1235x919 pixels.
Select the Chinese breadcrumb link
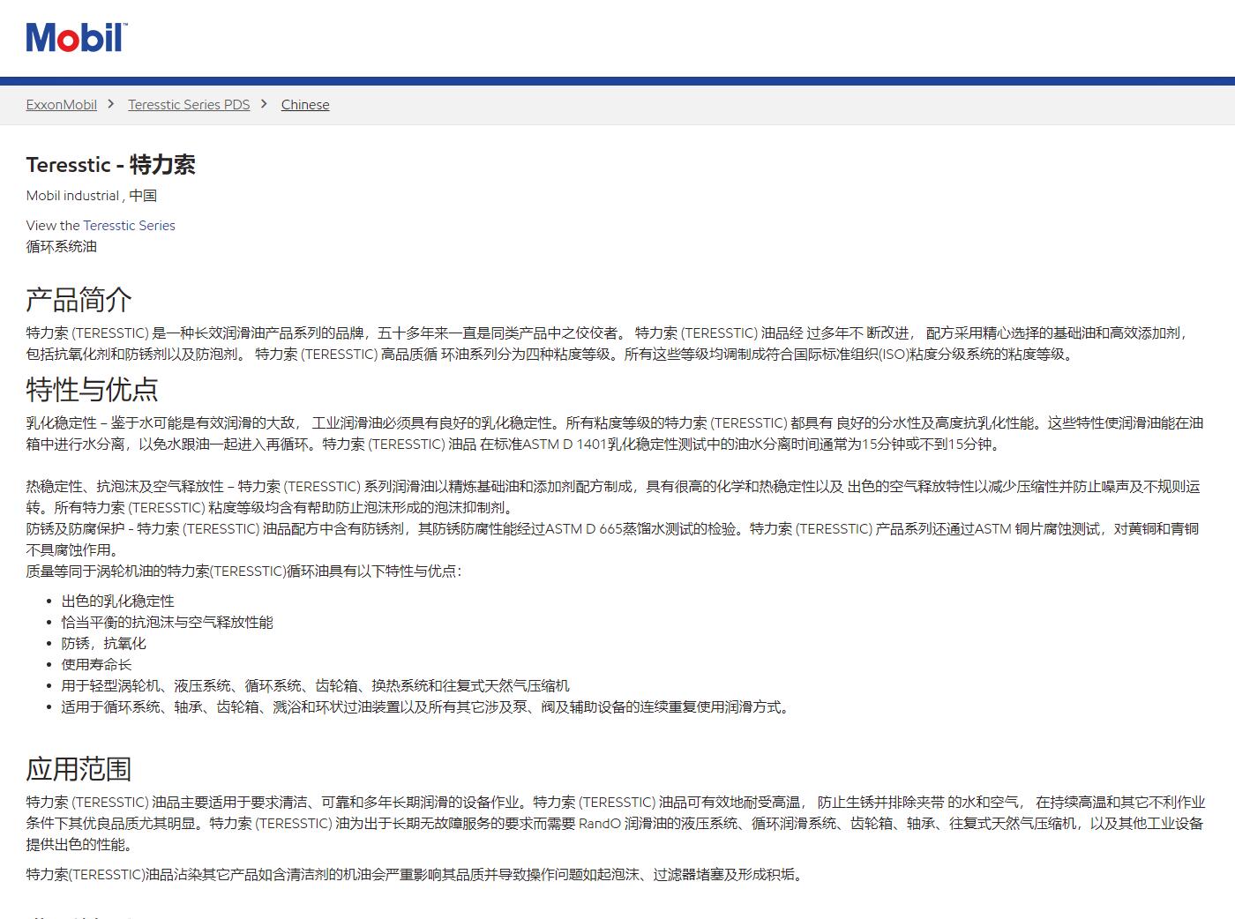tap(305, 104)
